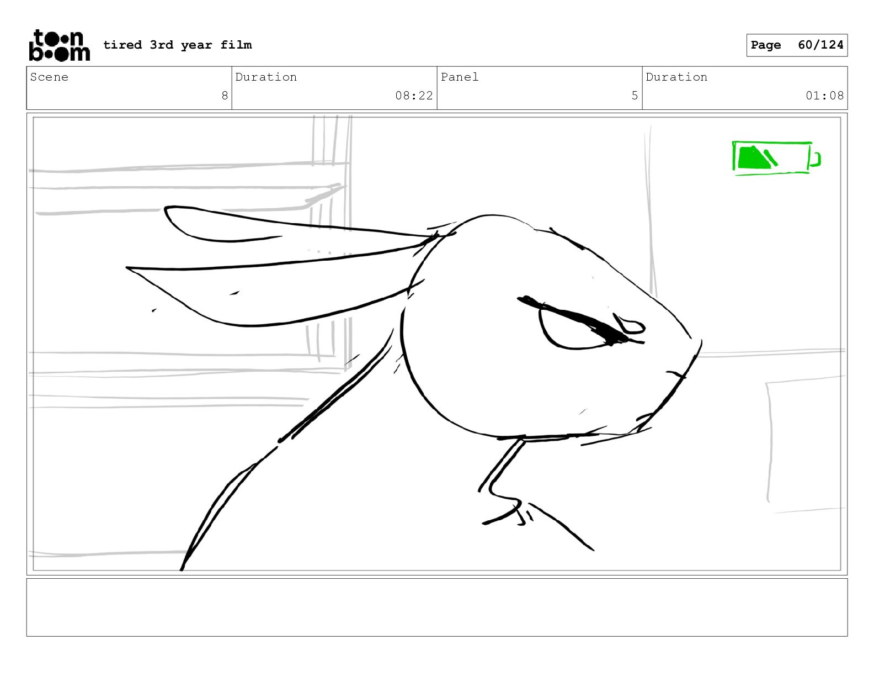Select scene number value 8
Screen dimensions: 874x676
[x=225, y=96]
